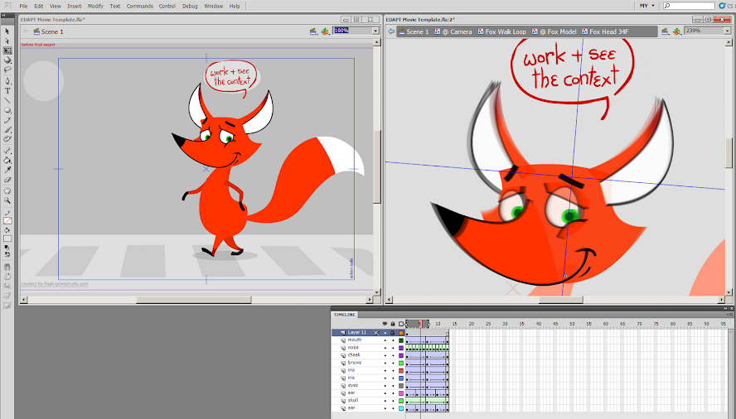This screenshot has width=736, height=419.
Task: Toggle lock on Layer 11
Action: 392,333
